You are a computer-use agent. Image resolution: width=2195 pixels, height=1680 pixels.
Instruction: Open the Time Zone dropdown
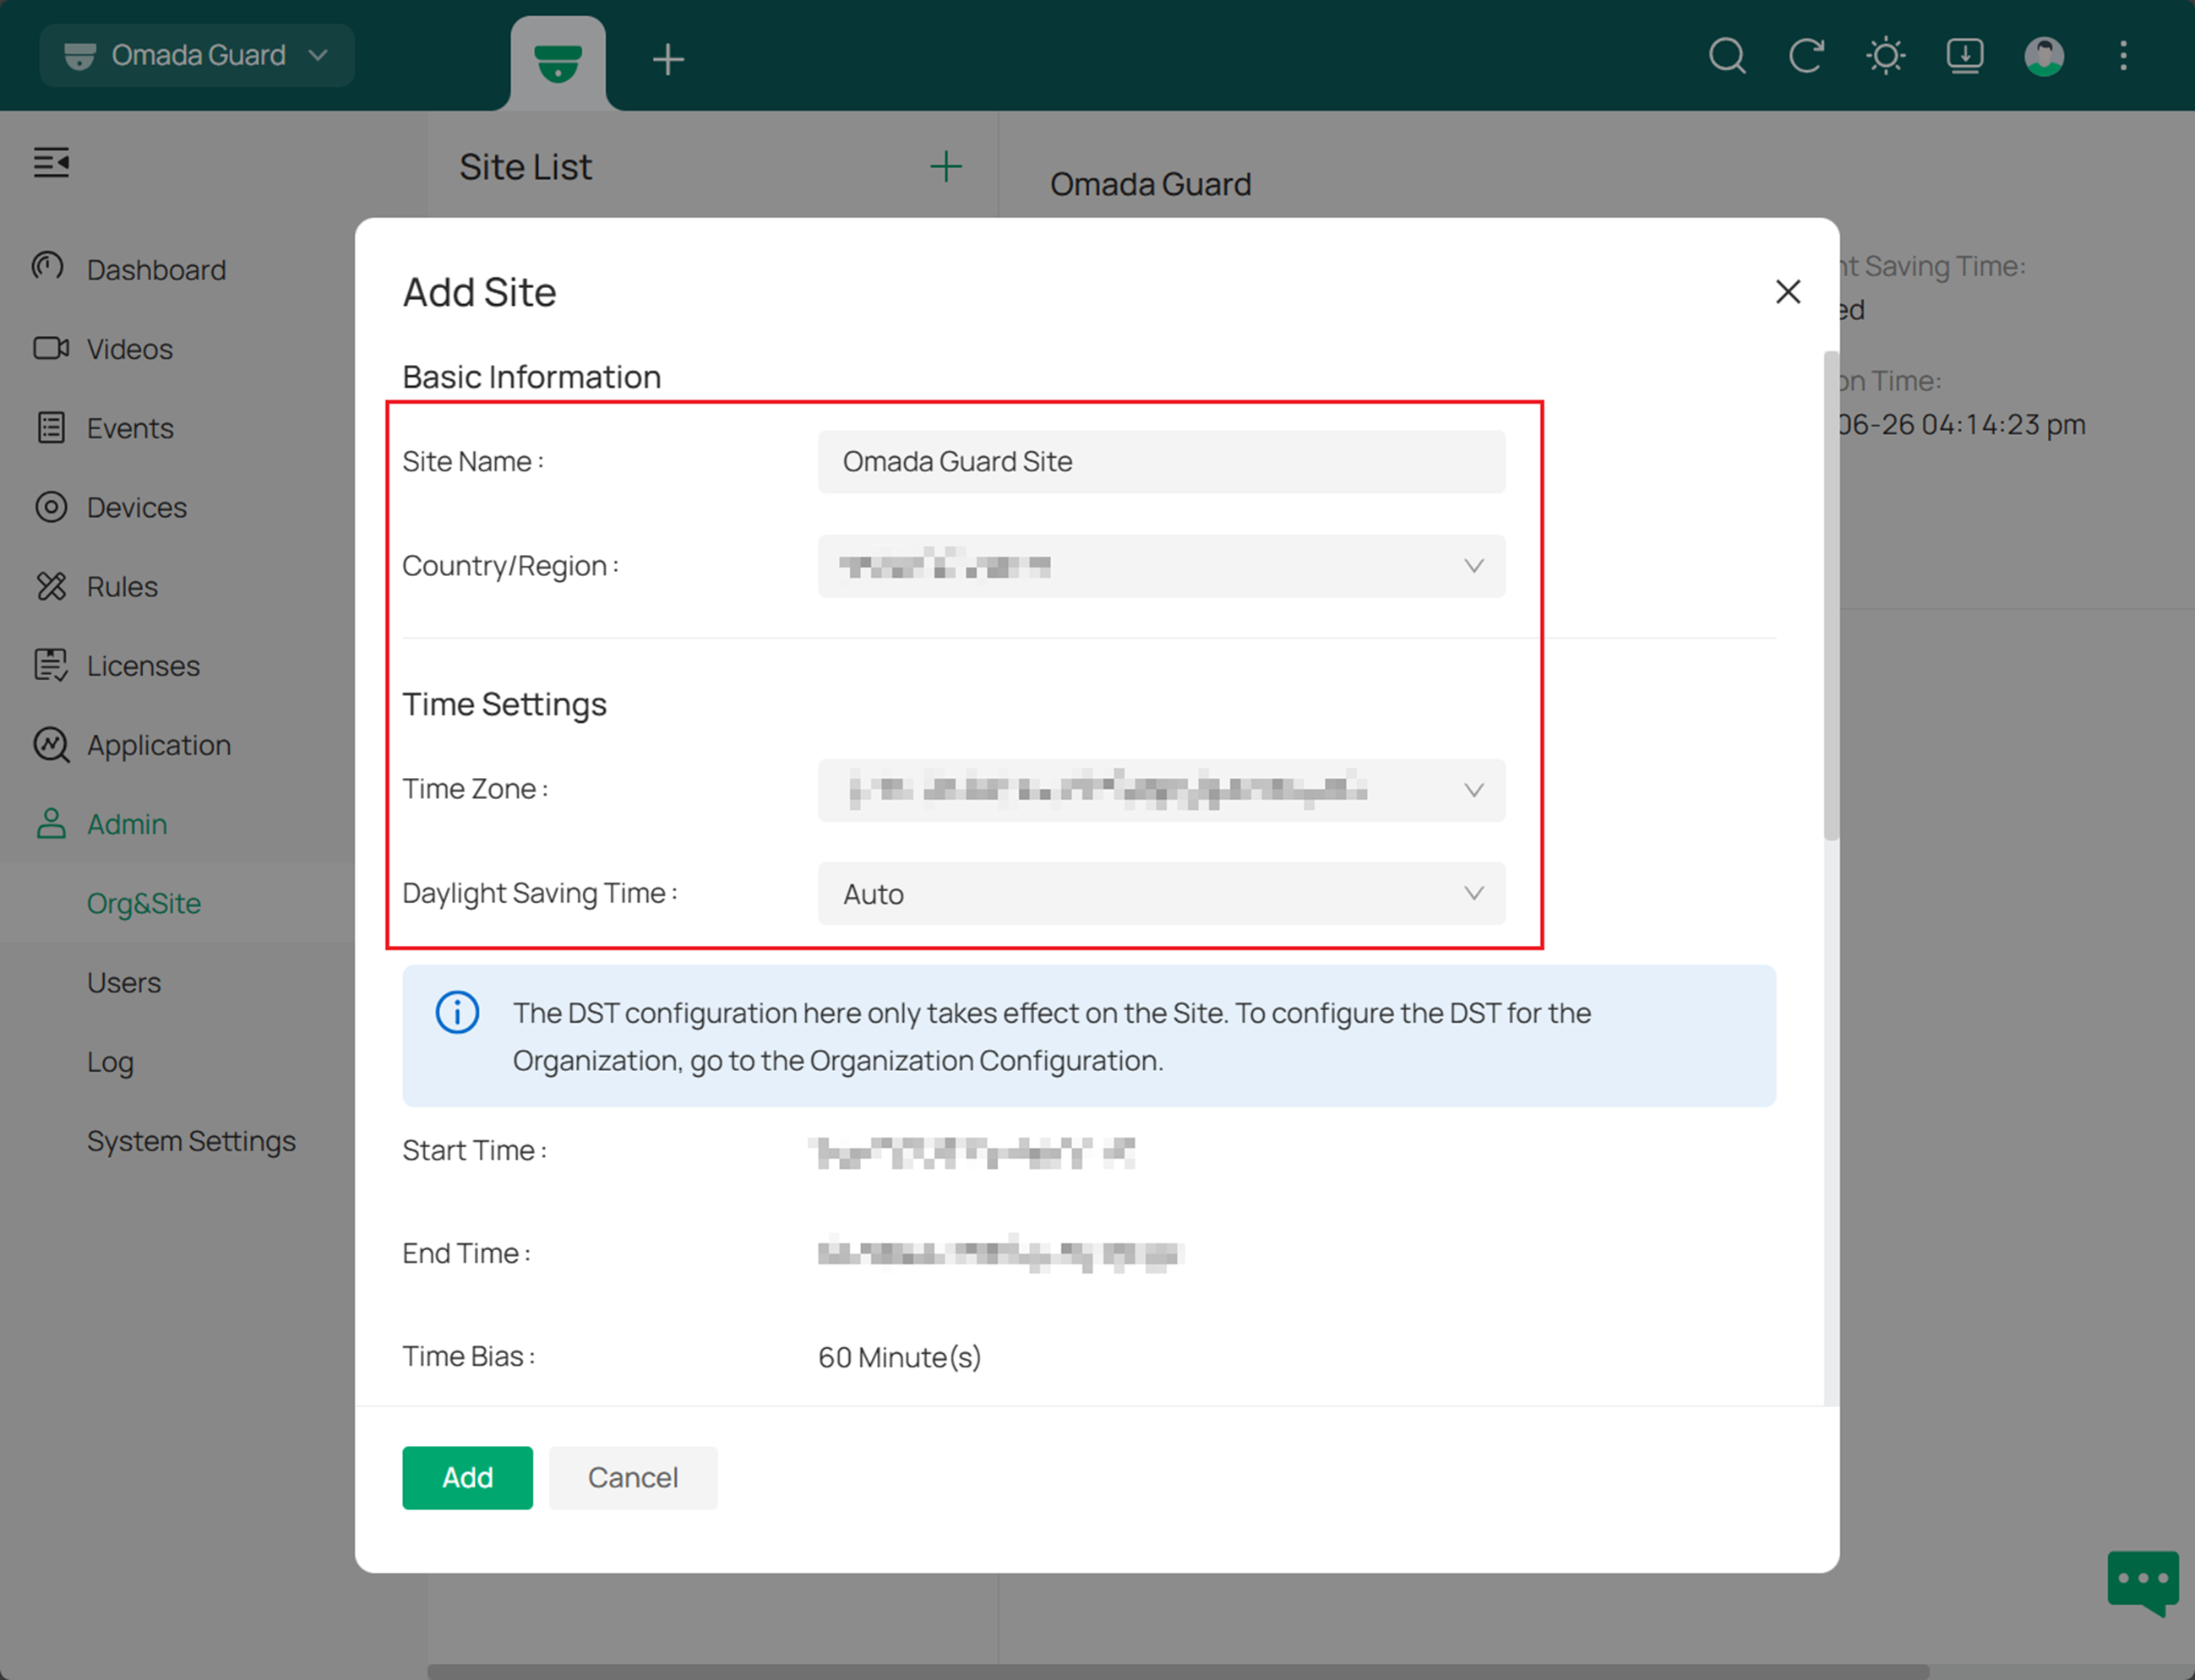[1161, 790]
